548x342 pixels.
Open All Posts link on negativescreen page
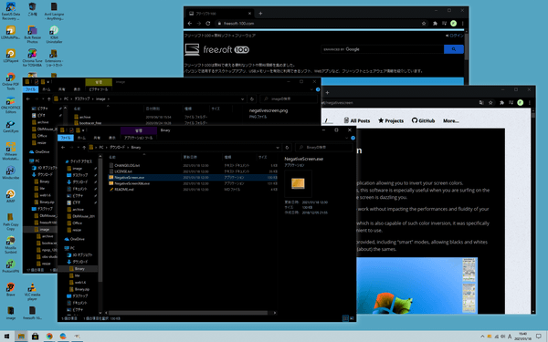[x=357, y=120]
